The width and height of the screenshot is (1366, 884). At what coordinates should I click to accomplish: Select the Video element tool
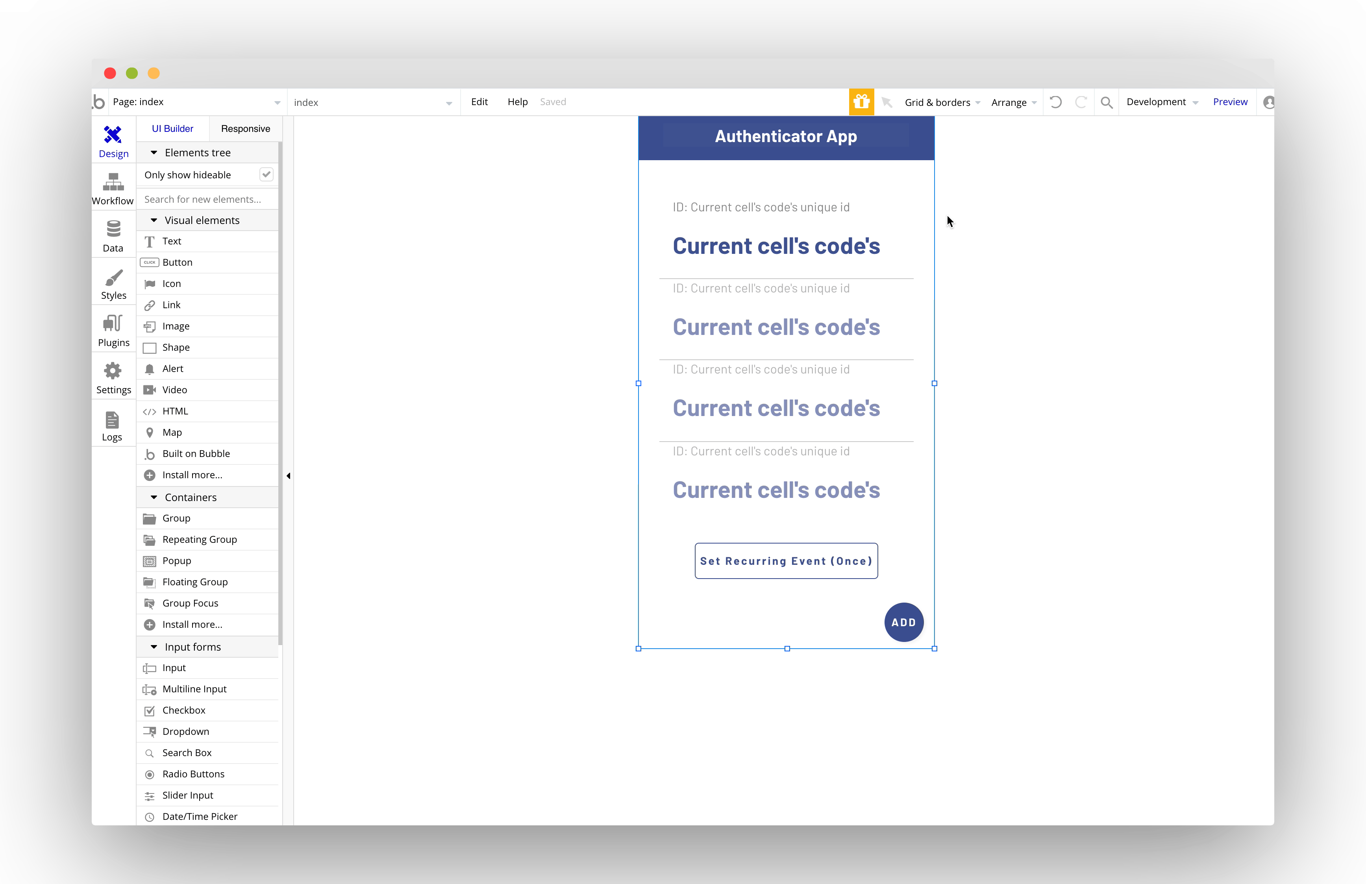click(207, 390)
